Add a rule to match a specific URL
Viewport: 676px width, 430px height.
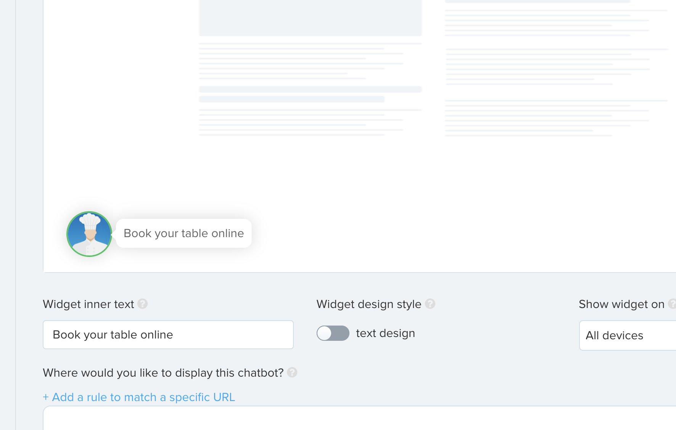[139, 397]
